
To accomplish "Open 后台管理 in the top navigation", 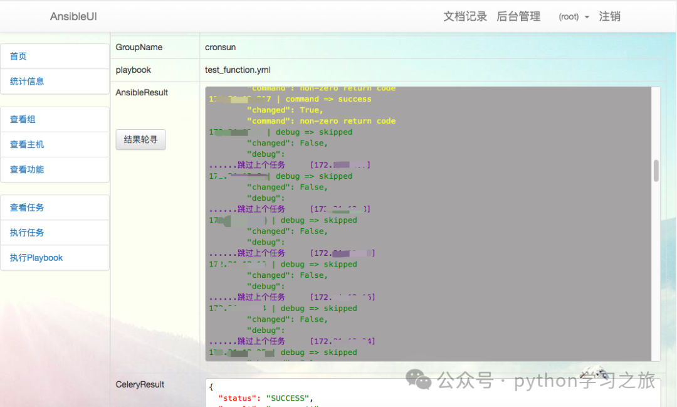I will pyautogui.click(x=518, y=16).
